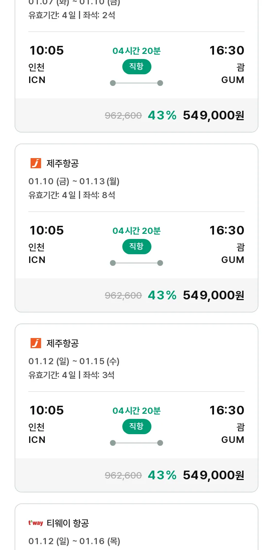Screen dimensions: 273x550
Task: Tap the 549,000원 price of the 8-seat flight
Action: click(214, 295)
